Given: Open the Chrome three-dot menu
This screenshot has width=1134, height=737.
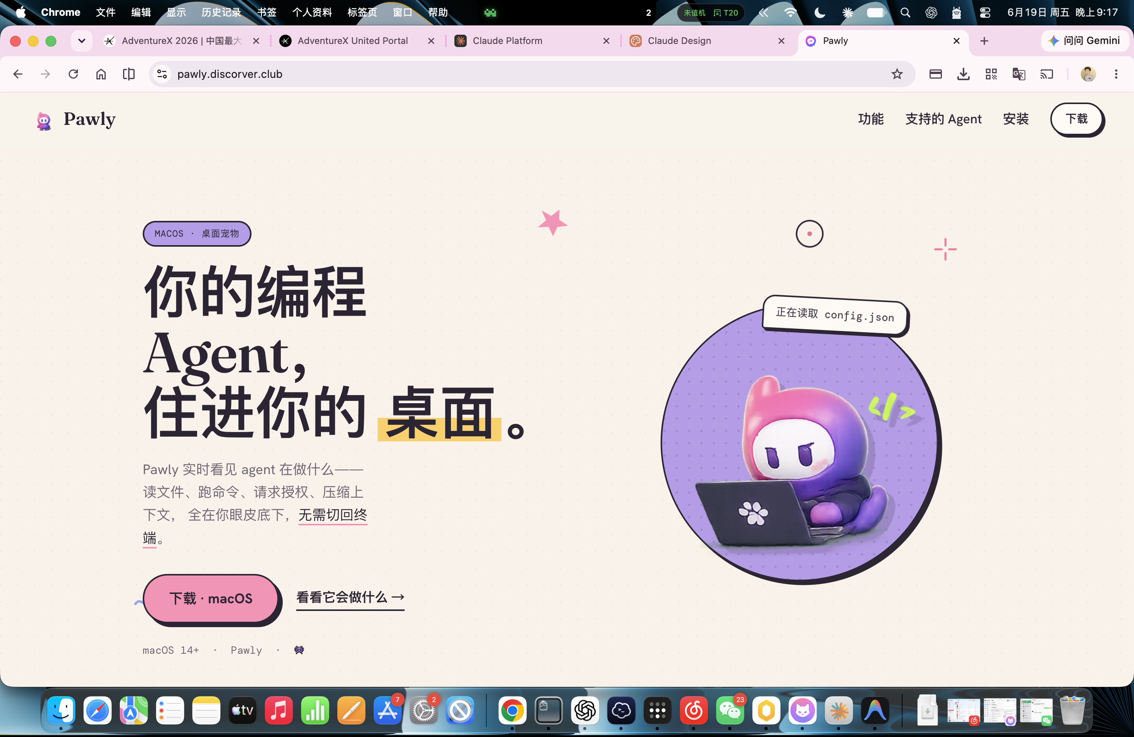Looking at the screenshot, I should point(1116,74).
